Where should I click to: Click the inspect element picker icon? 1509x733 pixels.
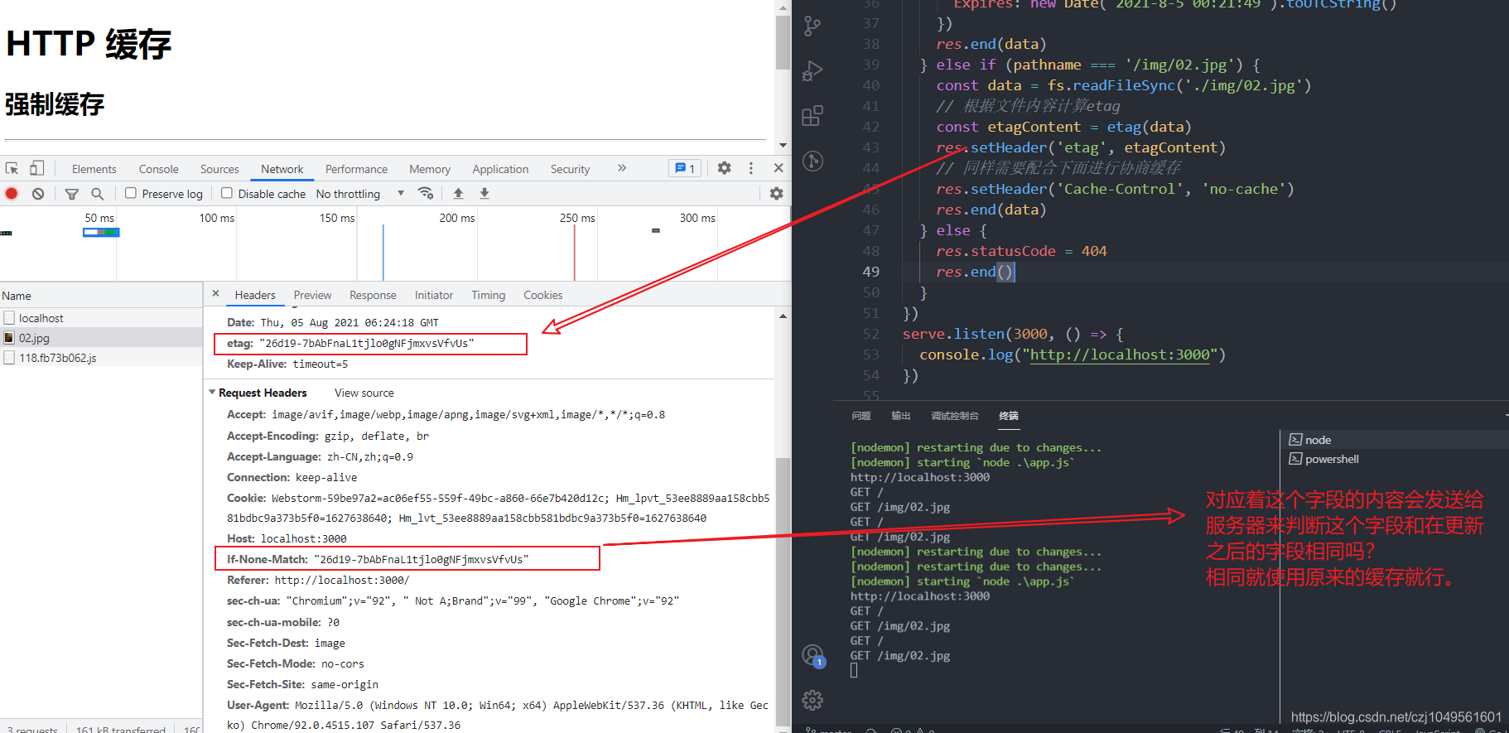click(12, 168)
